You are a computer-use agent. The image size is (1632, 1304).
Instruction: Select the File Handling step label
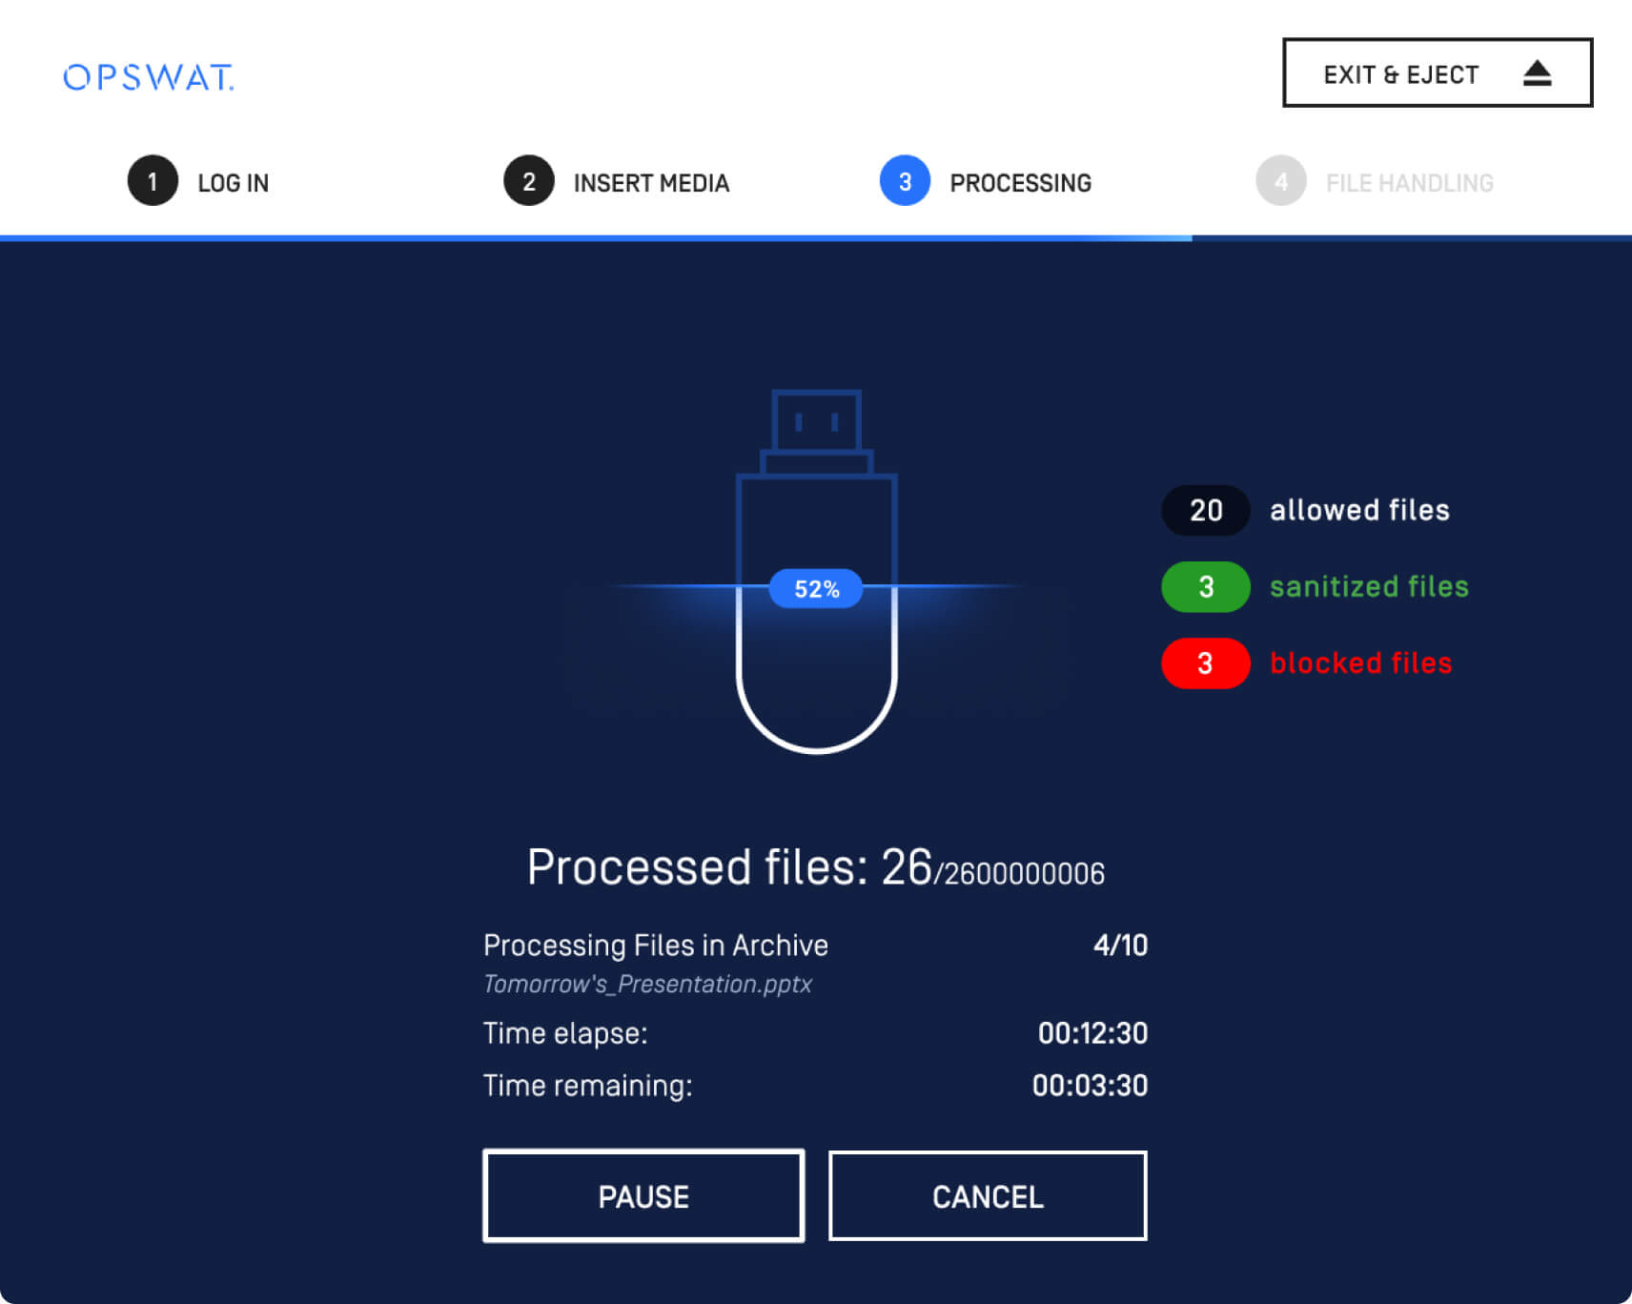coord(1409,183)
